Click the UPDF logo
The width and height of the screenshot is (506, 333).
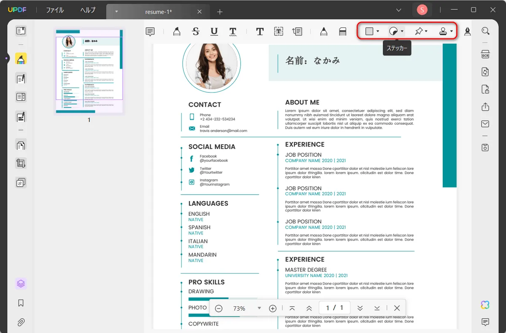tap(17, 10)
